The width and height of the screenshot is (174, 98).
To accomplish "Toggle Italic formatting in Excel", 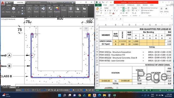I will pos(108,11).
